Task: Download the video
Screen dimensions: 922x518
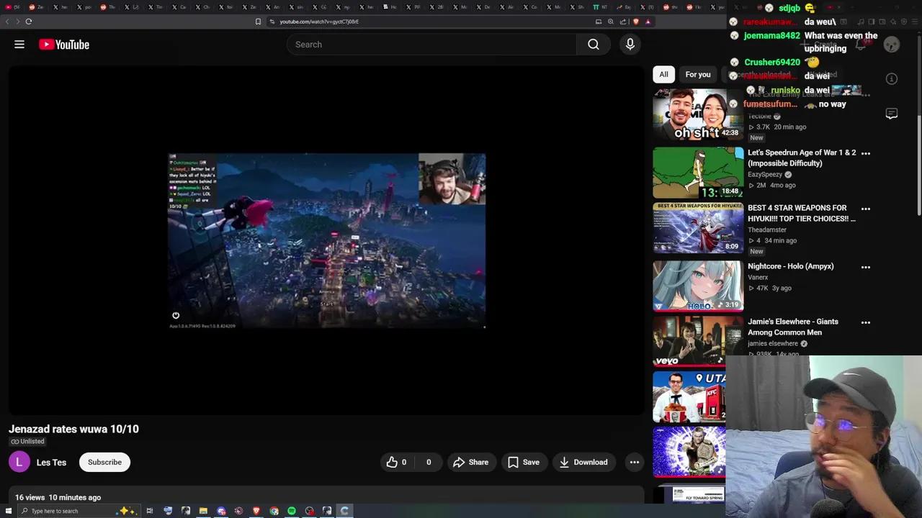Action: click(583, 462)
